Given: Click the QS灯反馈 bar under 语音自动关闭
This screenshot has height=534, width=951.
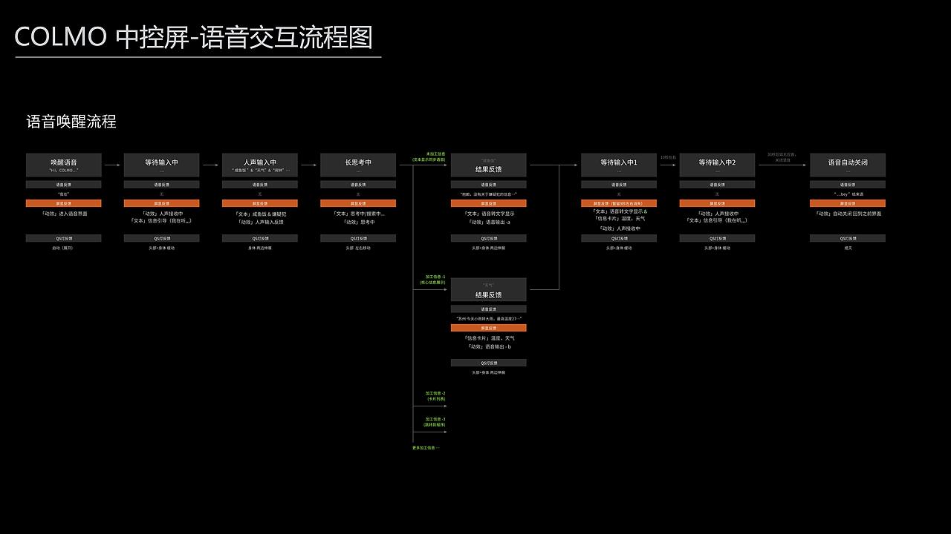Looking at the screenshot, I should click(848, 239).
